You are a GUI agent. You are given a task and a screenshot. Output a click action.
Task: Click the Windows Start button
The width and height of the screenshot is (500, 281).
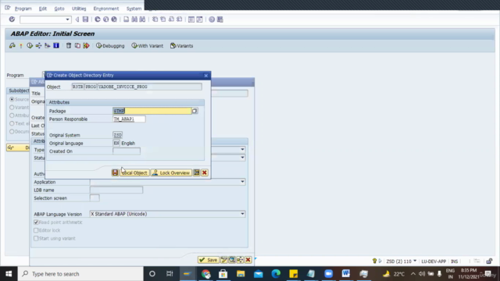point(9,274)
